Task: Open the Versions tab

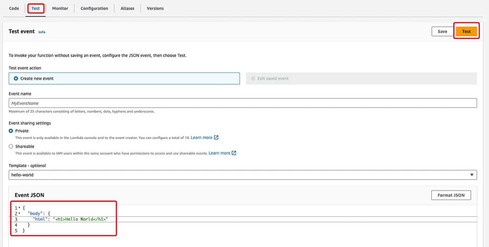Action: 155,8
